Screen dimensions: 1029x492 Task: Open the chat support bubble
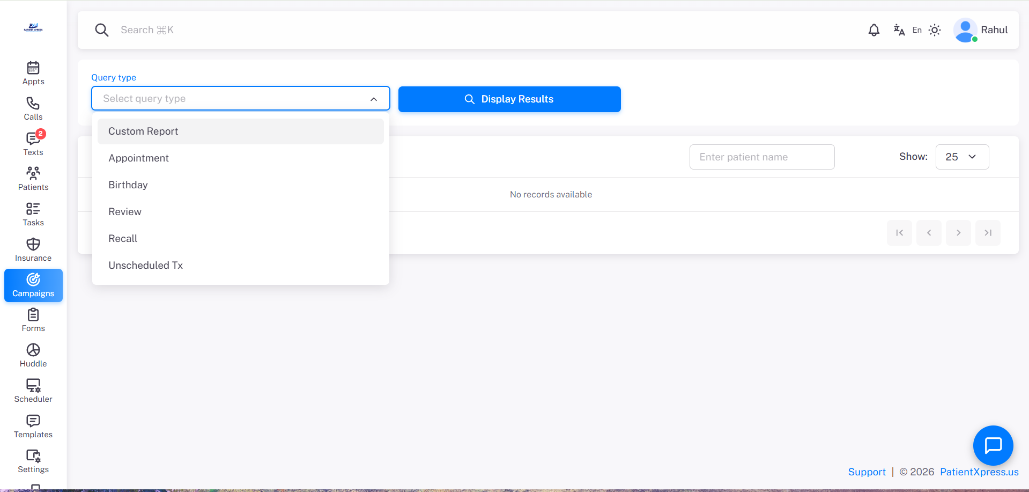pos(993,445)
